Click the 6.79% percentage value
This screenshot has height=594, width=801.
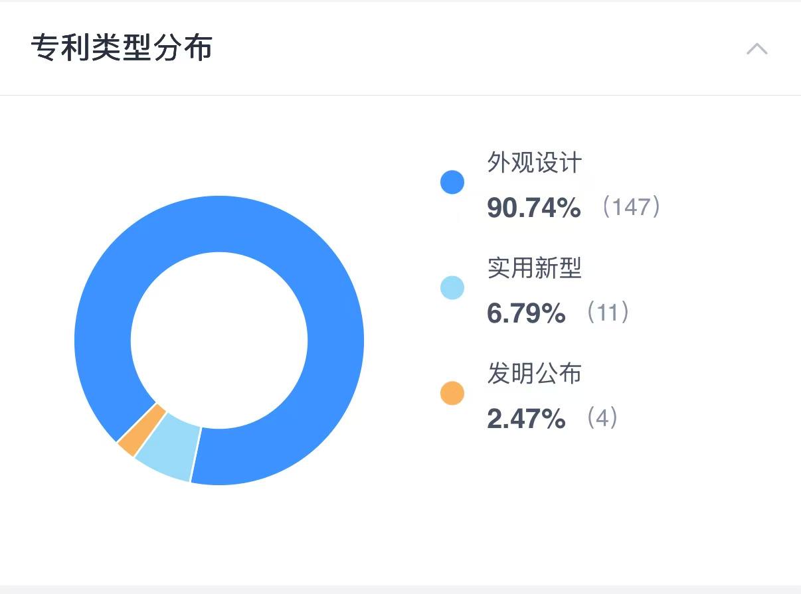(526, 313)
